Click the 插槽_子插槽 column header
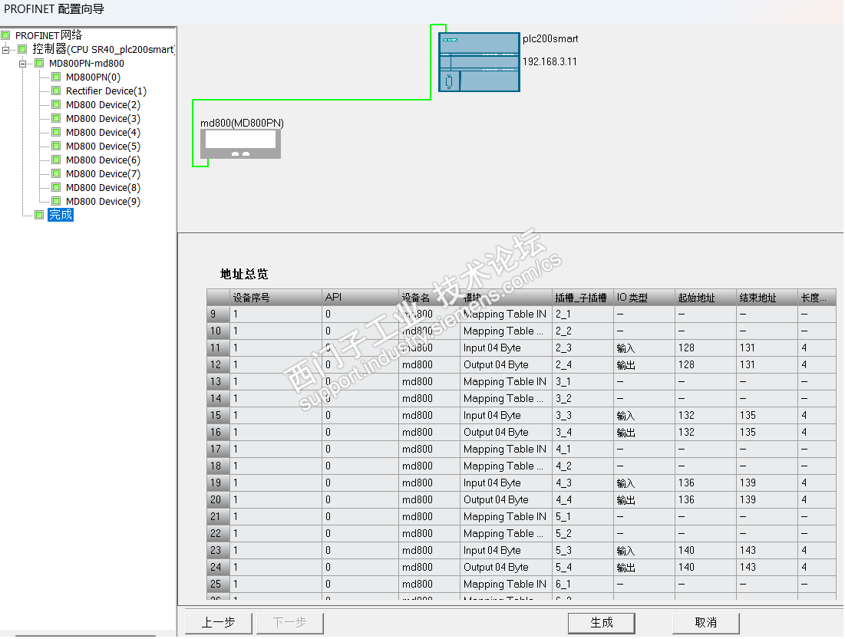The width and height of the screenshot is (845, 639). [x=583, y=298]
